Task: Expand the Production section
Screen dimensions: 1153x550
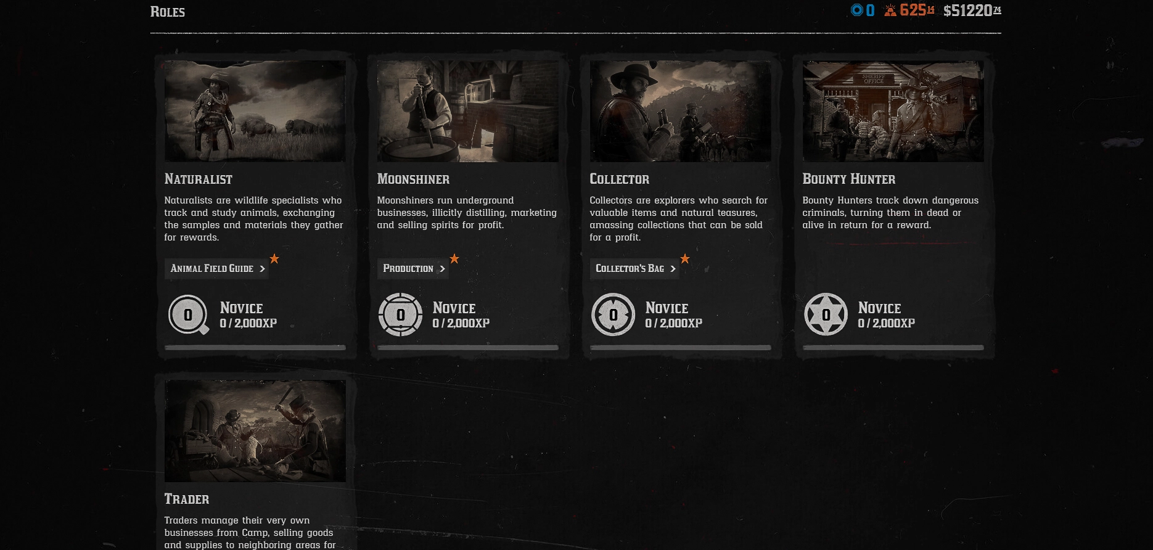Action: [x=412, y=269]
